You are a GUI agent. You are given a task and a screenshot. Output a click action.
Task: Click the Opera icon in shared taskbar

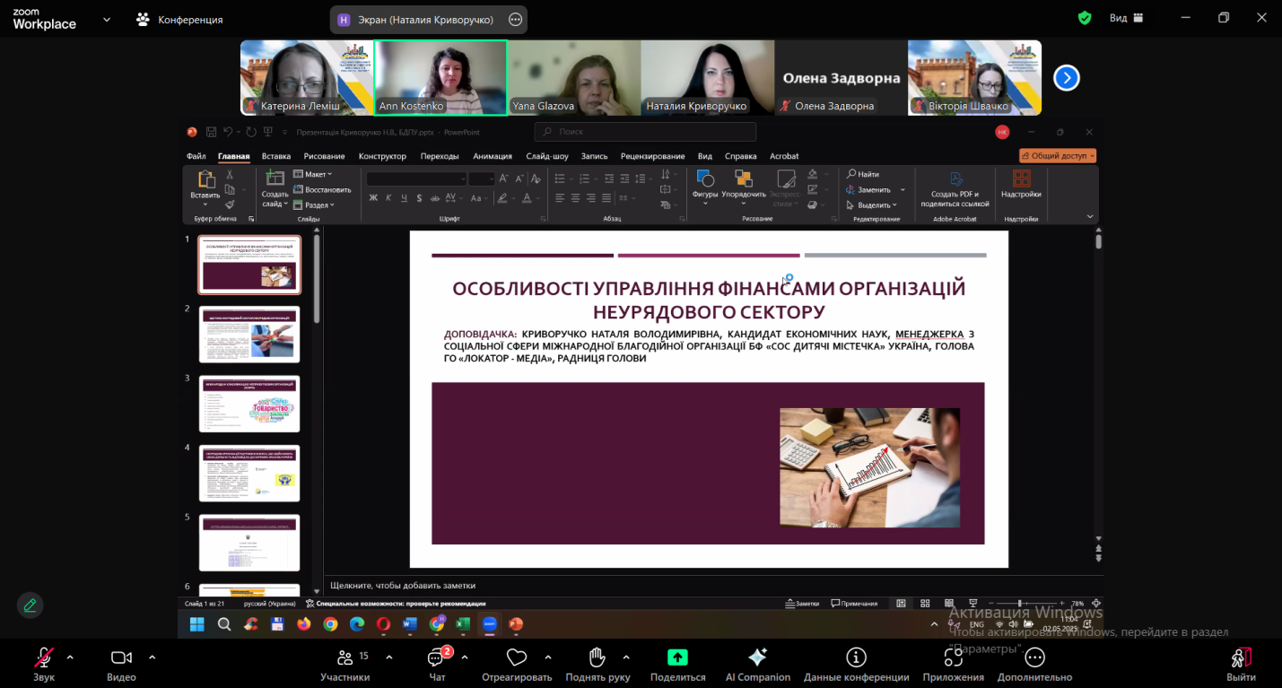pos(383,623)
